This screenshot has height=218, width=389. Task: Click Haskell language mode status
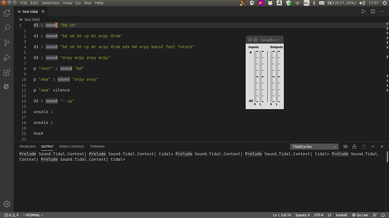pyautogui.click(x=342, y=215)
